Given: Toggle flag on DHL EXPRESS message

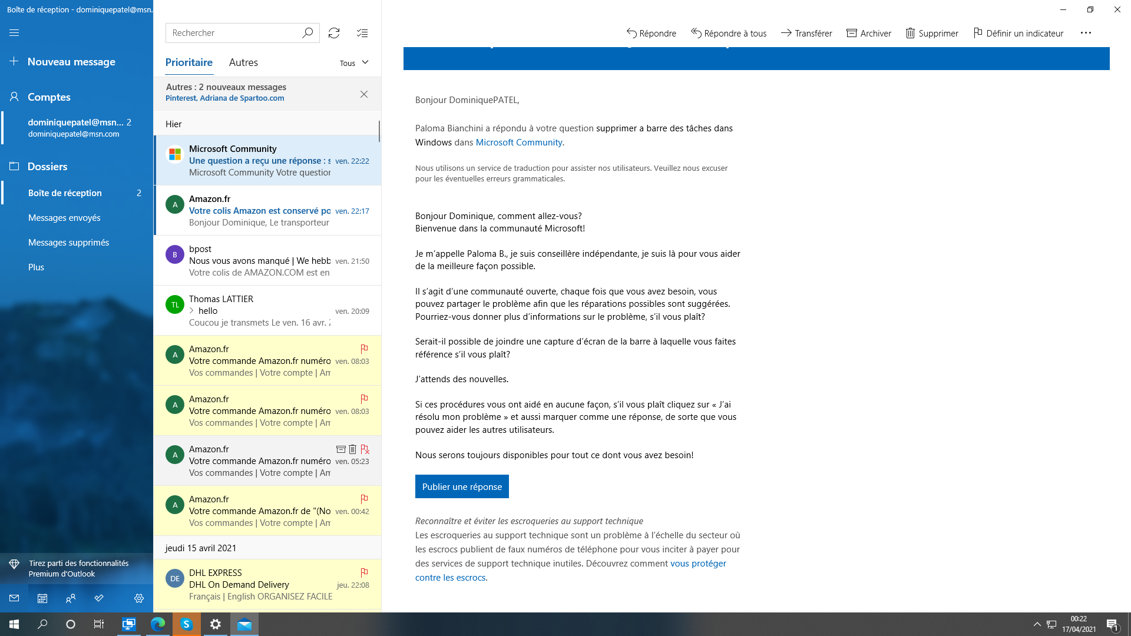Looking at the screenshot, I should tap(364, 572).
